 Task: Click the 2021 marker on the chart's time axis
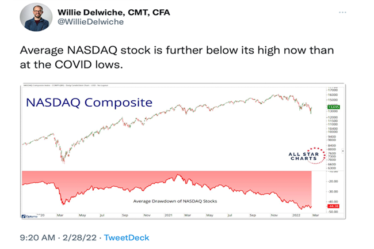[169, 215]
